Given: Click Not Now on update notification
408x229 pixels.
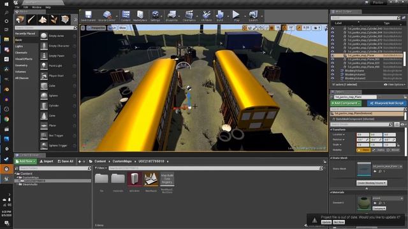Looking at the screenshot, I should tap(339, 222).
